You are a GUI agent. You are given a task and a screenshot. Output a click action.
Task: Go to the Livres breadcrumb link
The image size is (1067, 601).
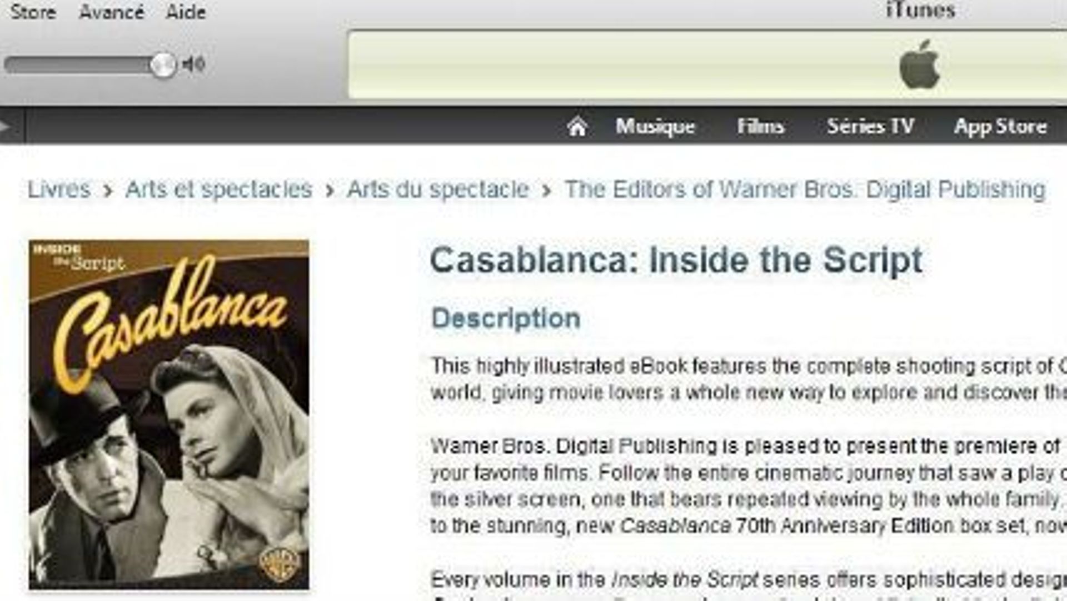(x=59, y=190)
